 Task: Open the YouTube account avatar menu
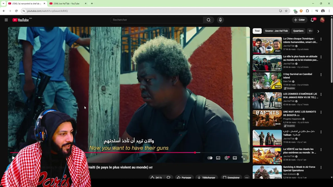tap(322, 20)
